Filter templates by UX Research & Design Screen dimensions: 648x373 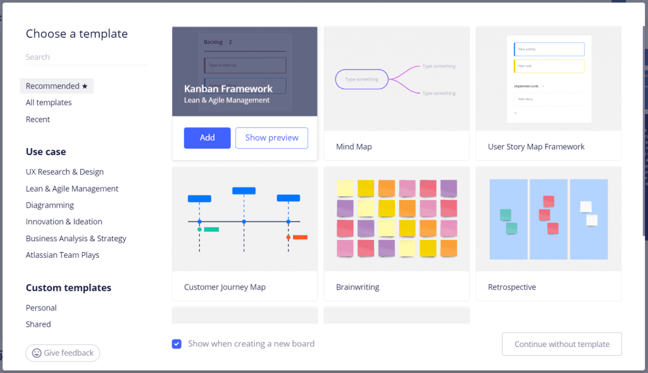tap(65, 172)
